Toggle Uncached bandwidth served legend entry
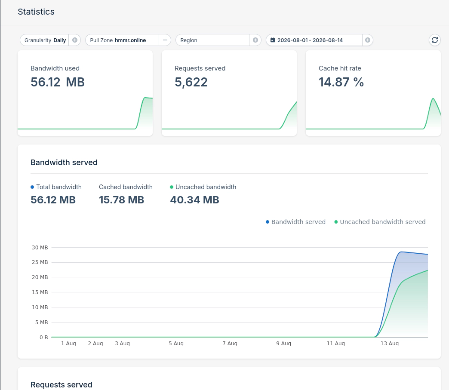 380,222
